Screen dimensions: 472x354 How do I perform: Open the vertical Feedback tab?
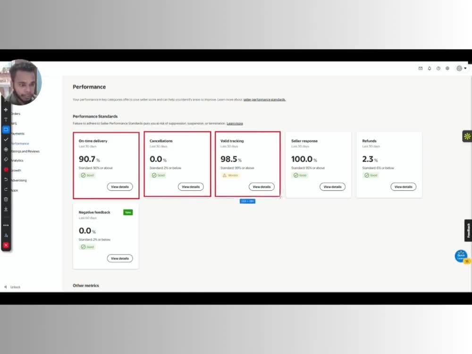(x=468, y=230)
